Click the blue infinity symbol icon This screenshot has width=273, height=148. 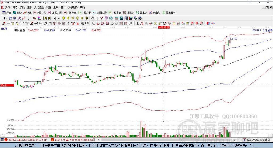coord(213,24)
